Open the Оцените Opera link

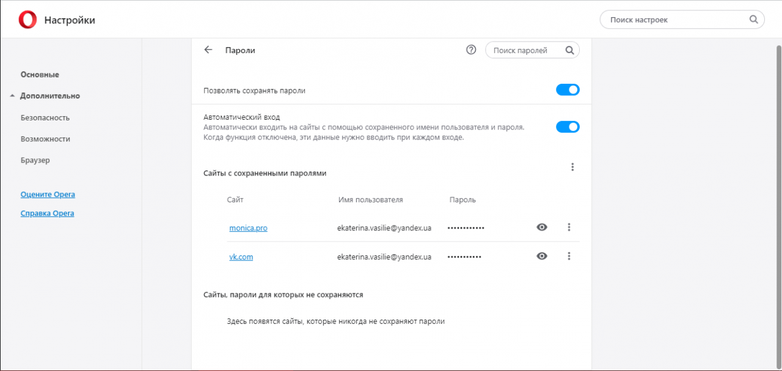point(48,194)
